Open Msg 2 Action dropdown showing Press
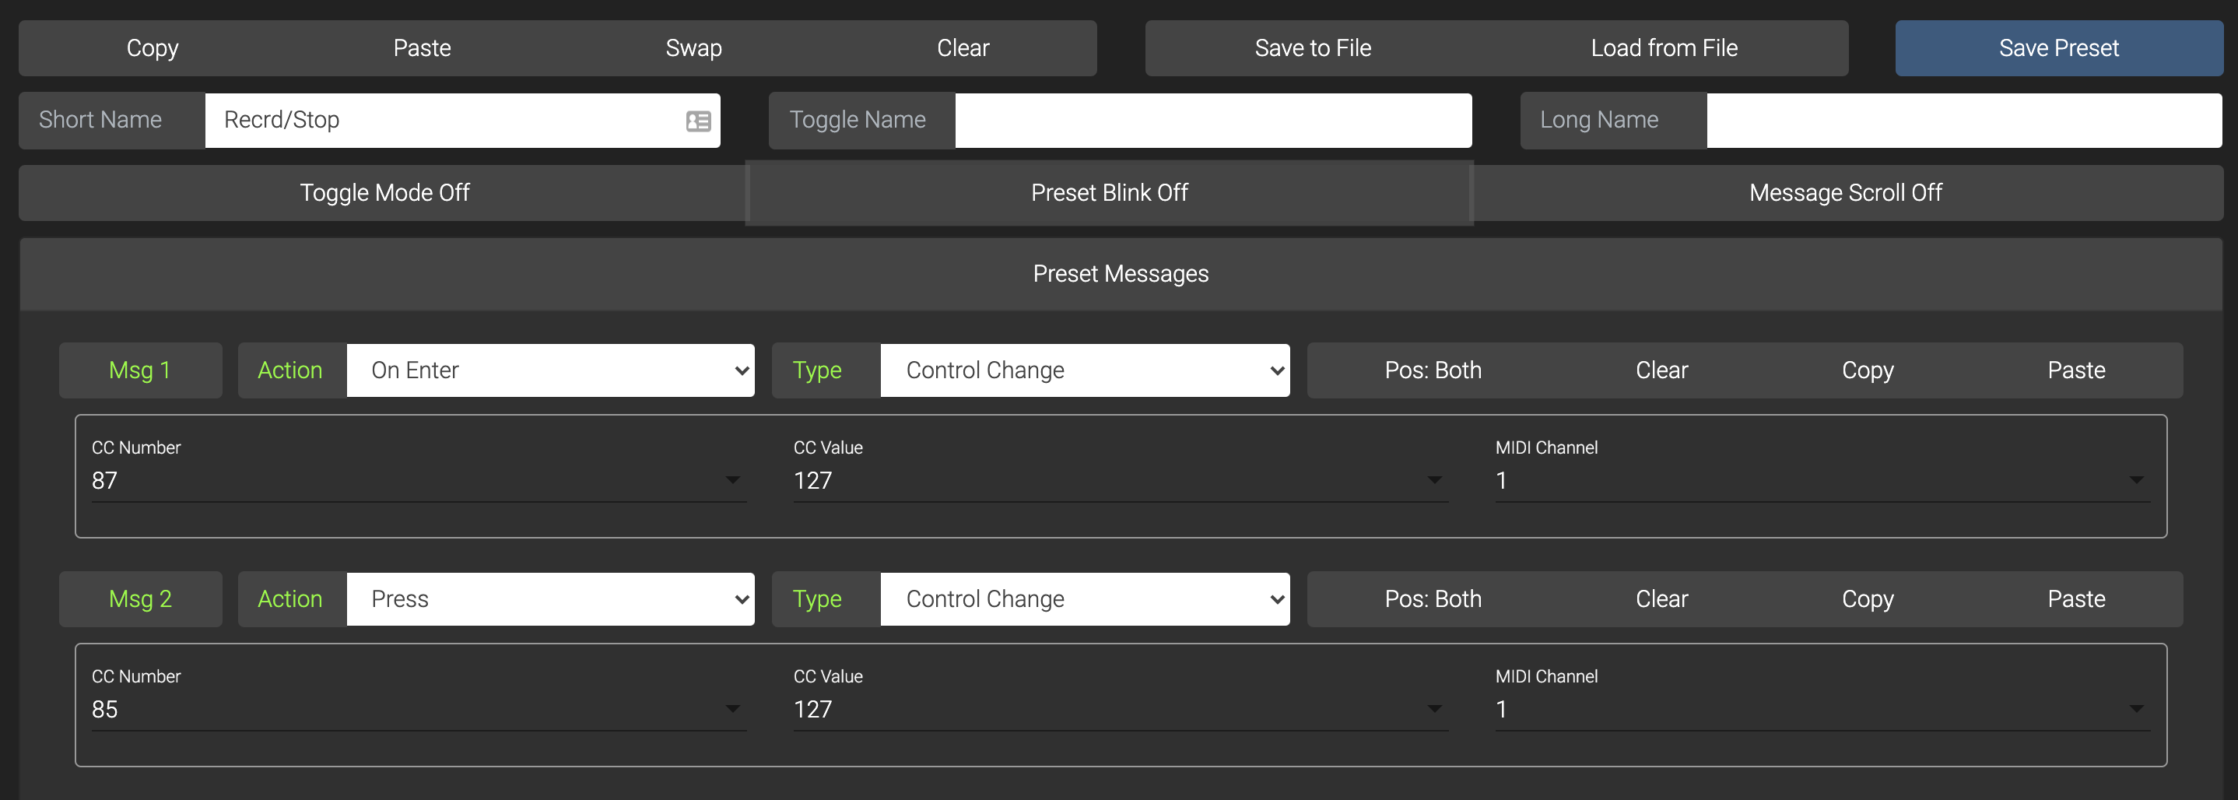This screenshot has height=800, width=2238. 550,599
